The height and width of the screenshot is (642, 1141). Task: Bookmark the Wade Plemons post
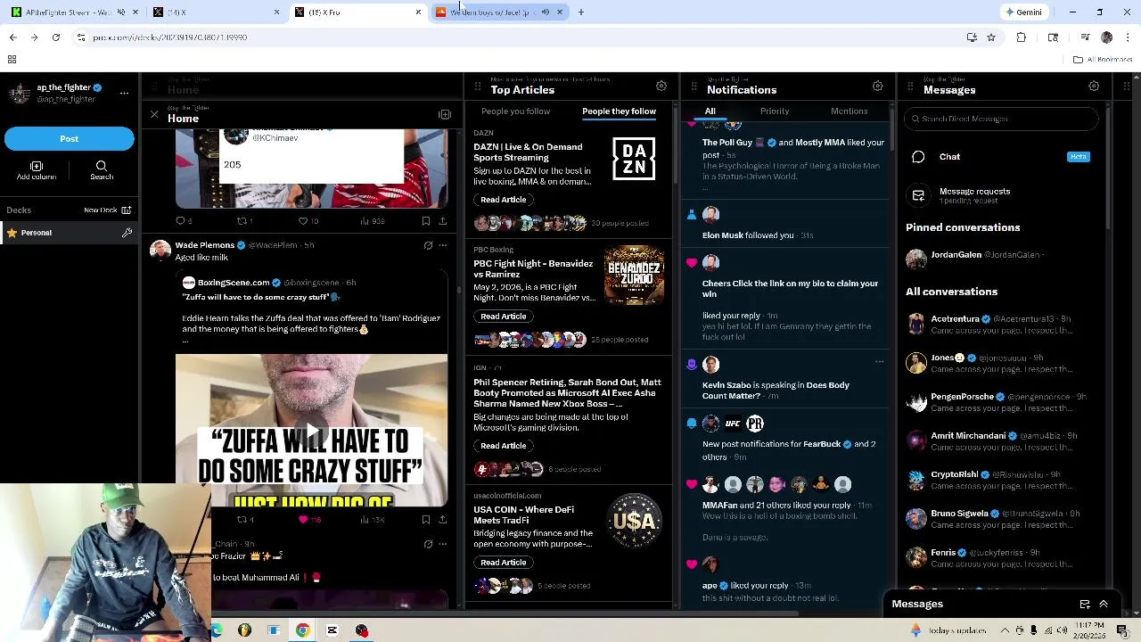click(425, 519)
